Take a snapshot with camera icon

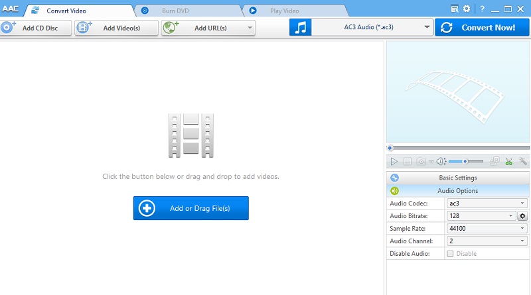[421, 161]
